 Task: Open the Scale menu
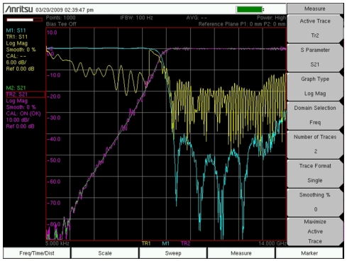[x=105, y=253]
